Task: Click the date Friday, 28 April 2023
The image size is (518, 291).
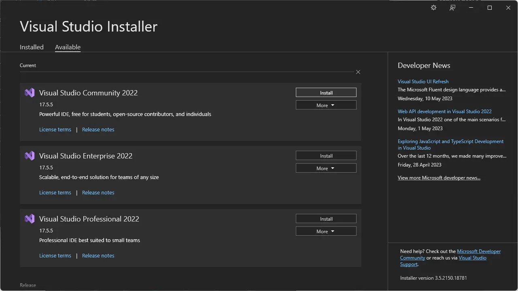Action: (x=419, y=164)
